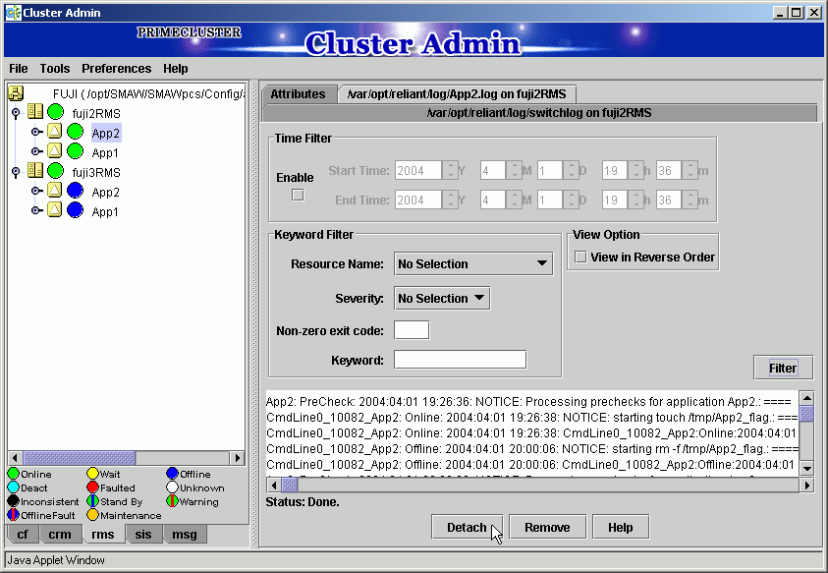Click the Wait legend yellow circle
The image size is (828, 573).
click(x=93, y=474)
